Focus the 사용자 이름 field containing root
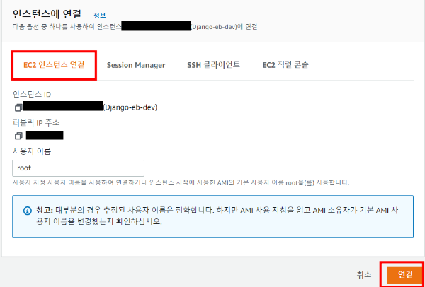Viewport: 425px width, 287px height. 78,168
